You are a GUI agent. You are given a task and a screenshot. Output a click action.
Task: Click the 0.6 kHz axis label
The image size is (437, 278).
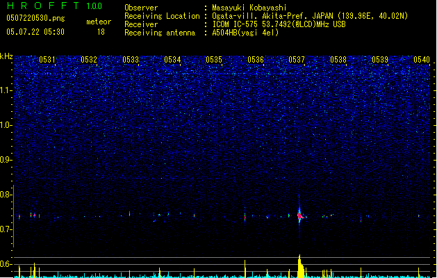[6, 264]
